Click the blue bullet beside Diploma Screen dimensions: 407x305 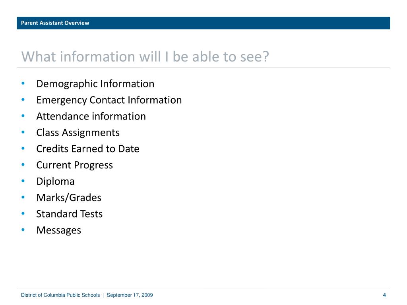pyautogui.click(x=23, y=181)
